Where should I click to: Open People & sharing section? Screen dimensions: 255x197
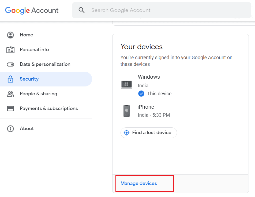38,94
